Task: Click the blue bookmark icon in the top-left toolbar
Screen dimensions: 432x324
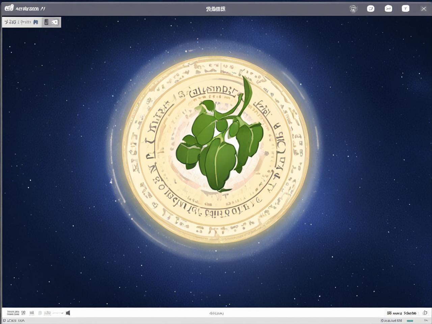Action: (36, 22)
